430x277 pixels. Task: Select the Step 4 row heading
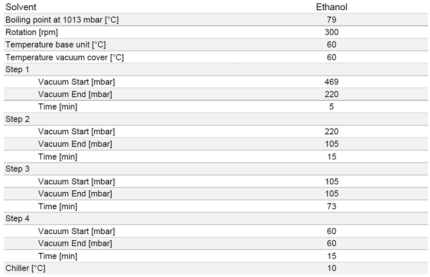coord(18,219)
